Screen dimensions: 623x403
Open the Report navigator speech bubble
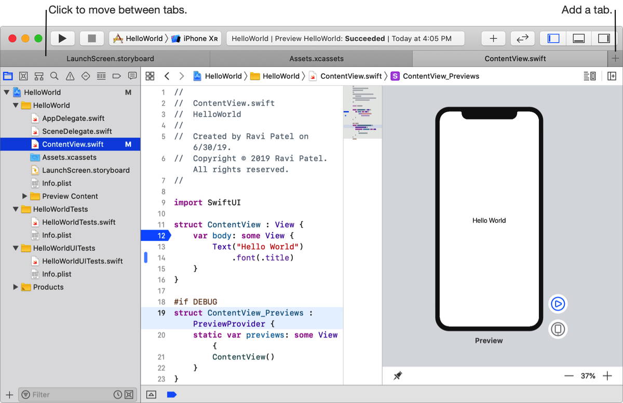pos(132,76)
